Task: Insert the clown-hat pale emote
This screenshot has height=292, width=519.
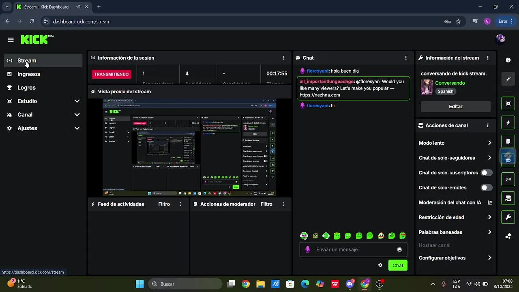Action: pos(381,236)
